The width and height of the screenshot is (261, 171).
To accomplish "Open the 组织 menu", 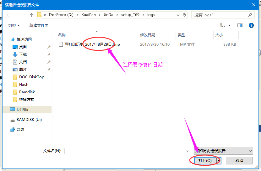I will (x=14, y=25).
